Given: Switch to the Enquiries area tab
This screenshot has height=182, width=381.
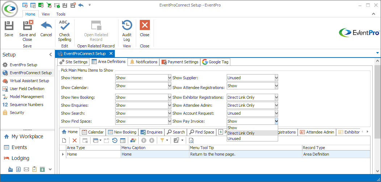Looking at the screenshot, I should (x=151, y=132).
